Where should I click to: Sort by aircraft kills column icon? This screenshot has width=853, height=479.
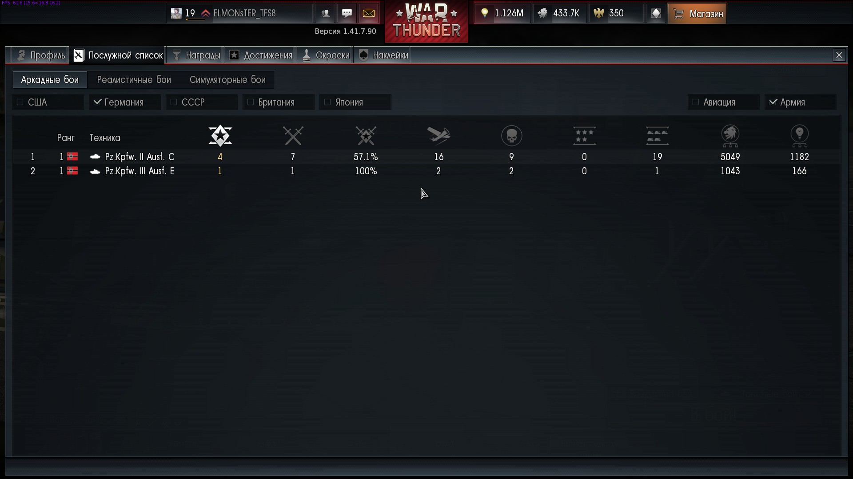pyautogui.click(x=438, y=136)
